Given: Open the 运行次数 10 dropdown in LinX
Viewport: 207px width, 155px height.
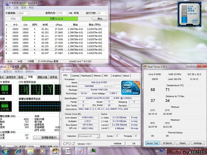Looking at the screenshot, I should point(102,13).
